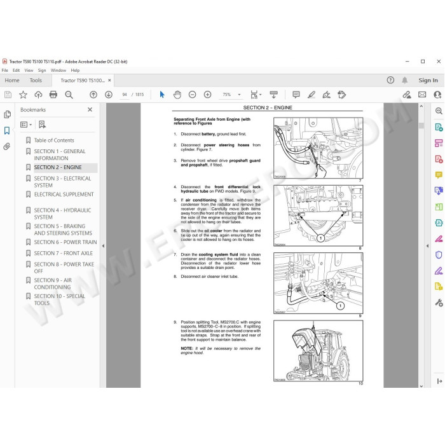Toggle the Bookmarks panel ribbon icon

(x=7, y=130)
